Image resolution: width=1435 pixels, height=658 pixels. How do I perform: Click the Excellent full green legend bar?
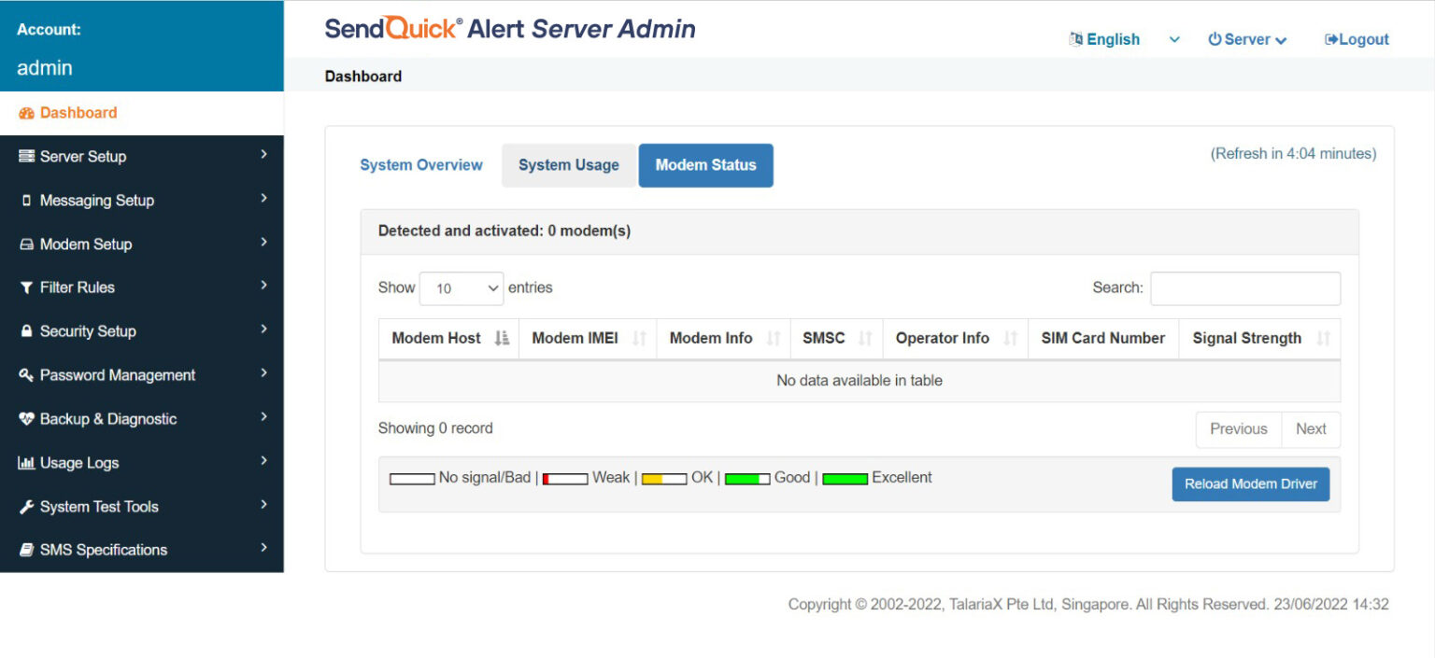click(x=845, y=479)
